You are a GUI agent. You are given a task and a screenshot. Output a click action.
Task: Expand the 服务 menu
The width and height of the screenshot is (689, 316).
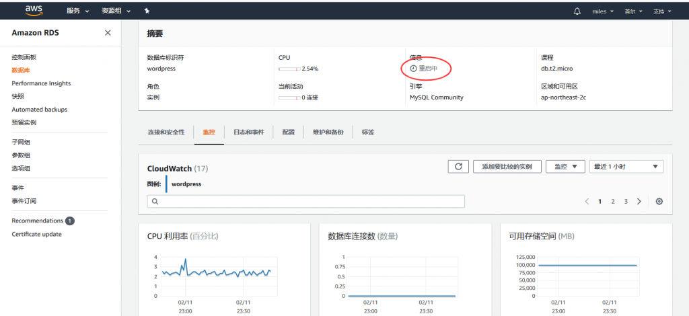[x=78, y=11]
